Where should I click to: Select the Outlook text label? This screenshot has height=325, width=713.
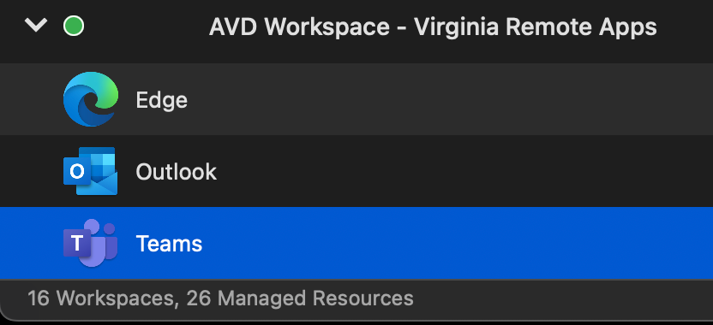pos(176,172)
